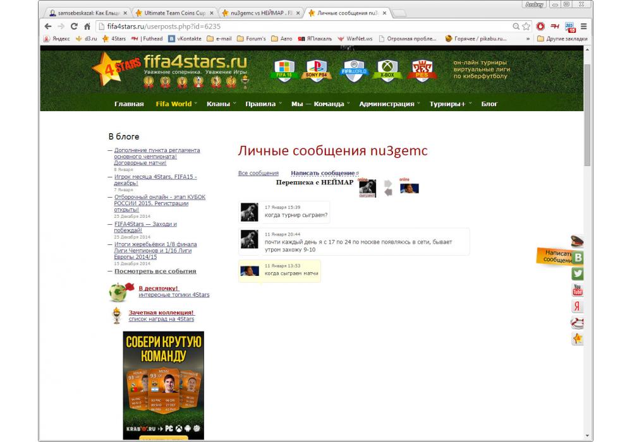Select the FIFA World shield icon
The width and height of the screenshot is (632, 442).
coord(353,71)
